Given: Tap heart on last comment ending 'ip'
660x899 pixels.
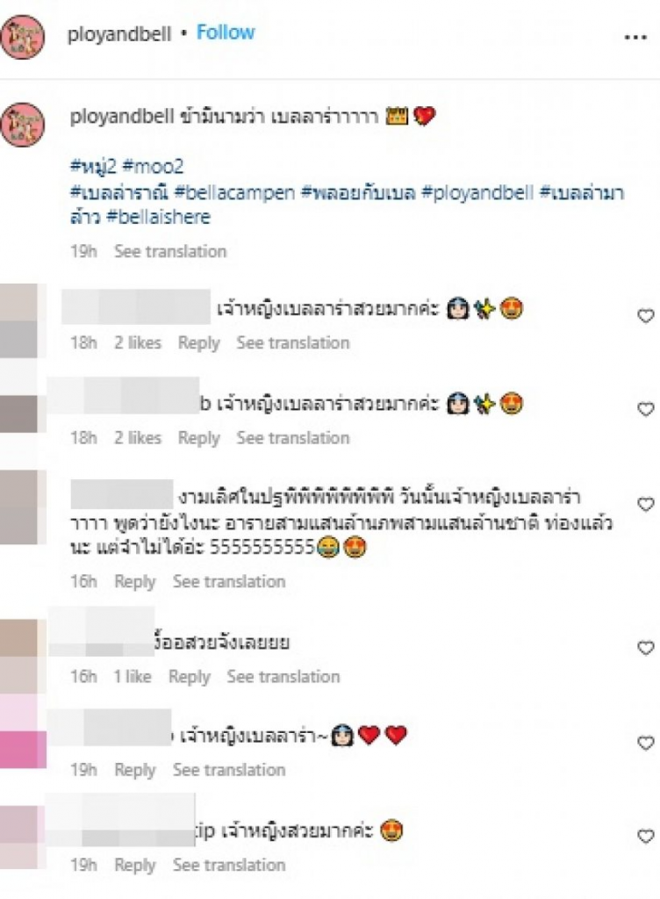Looking at the screenshot, I should point(646,837).
